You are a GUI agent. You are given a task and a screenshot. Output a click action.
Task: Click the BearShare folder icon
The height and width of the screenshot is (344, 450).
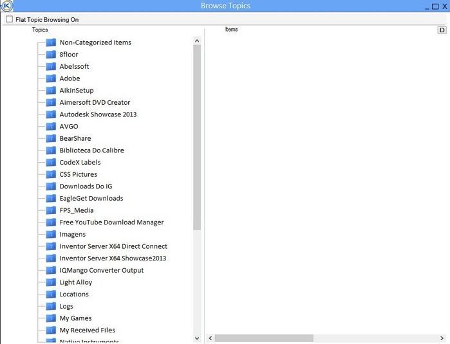tap(51, 138)
